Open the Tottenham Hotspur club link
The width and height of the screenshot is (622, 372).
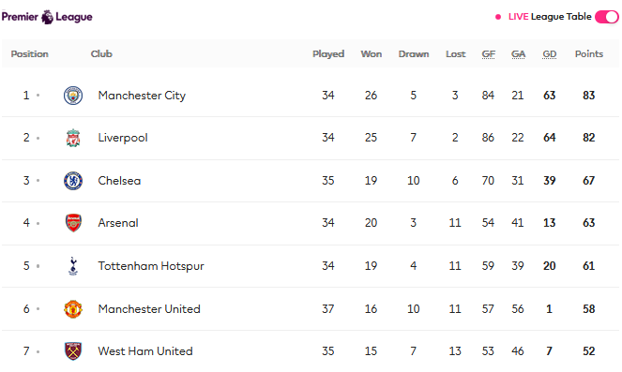click(151, 266)
